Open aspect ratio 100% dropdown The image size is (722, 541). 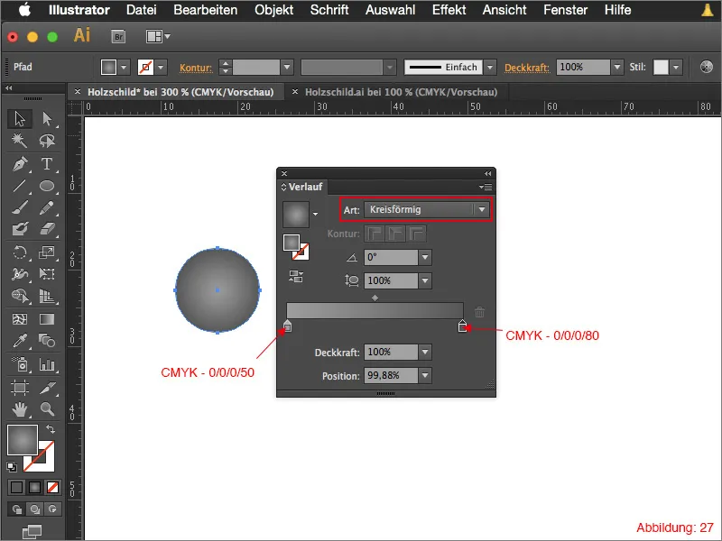[x=425, y=280]
